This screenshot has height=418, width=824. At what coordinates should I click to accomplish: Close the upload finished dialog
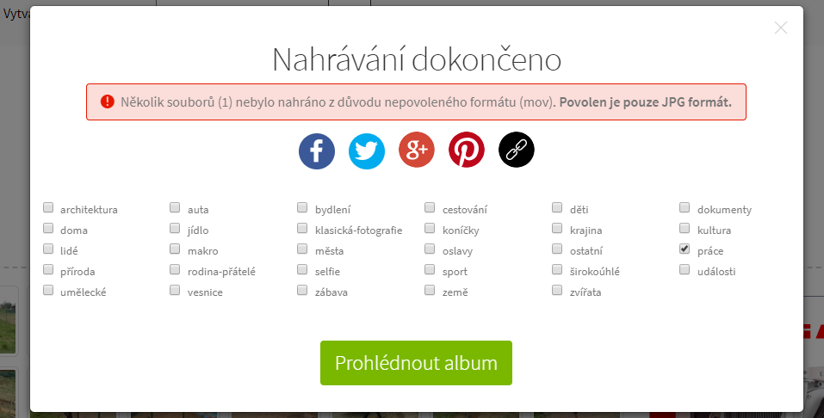pos(781,28)
